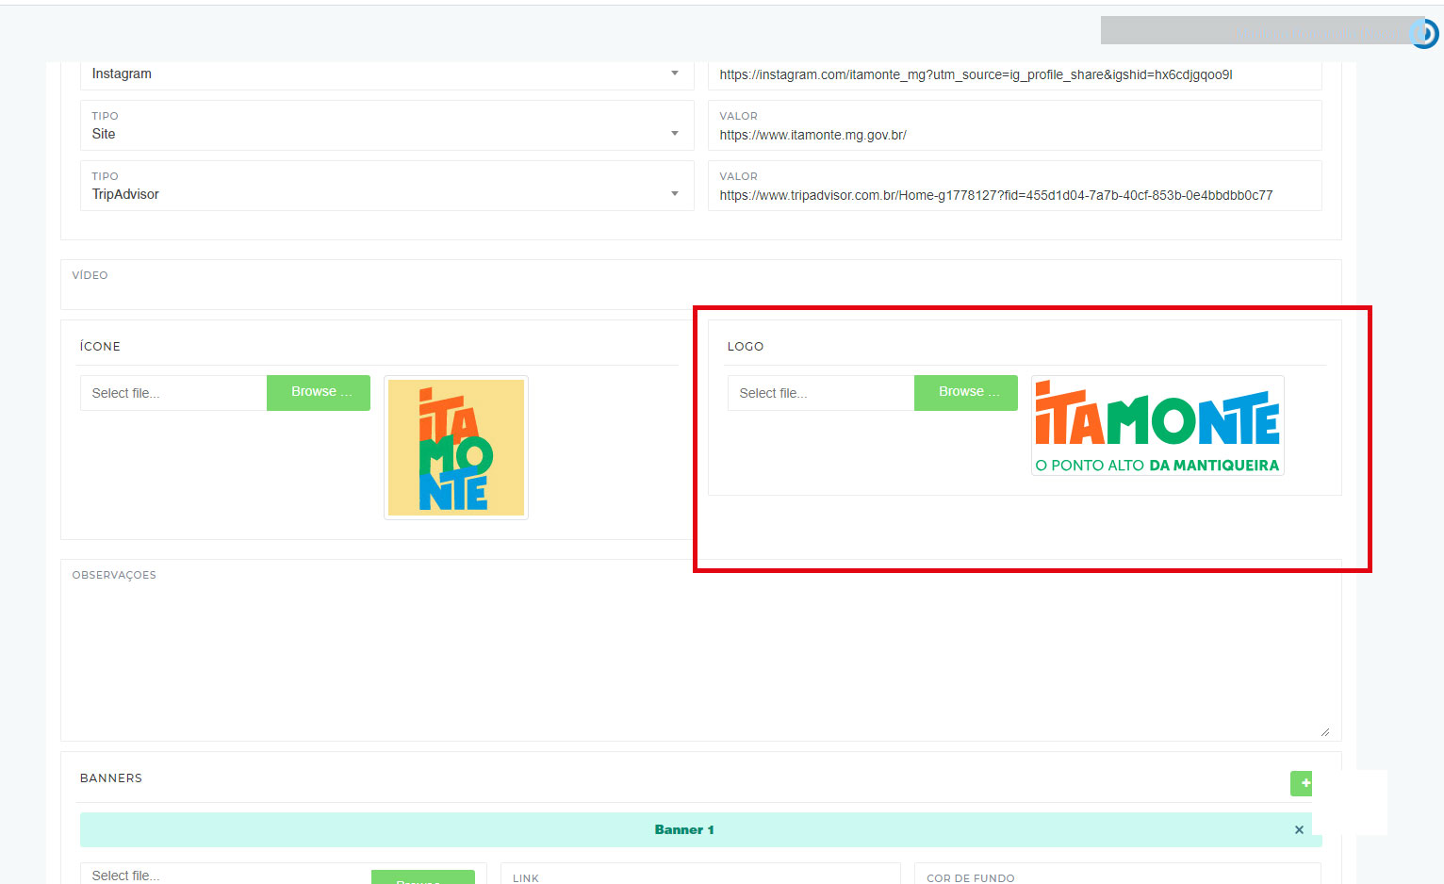Image resolution: width=1444 pixels, height=884 pixels.
Task: Click into the Vídeo field
Action: [700, 285]
